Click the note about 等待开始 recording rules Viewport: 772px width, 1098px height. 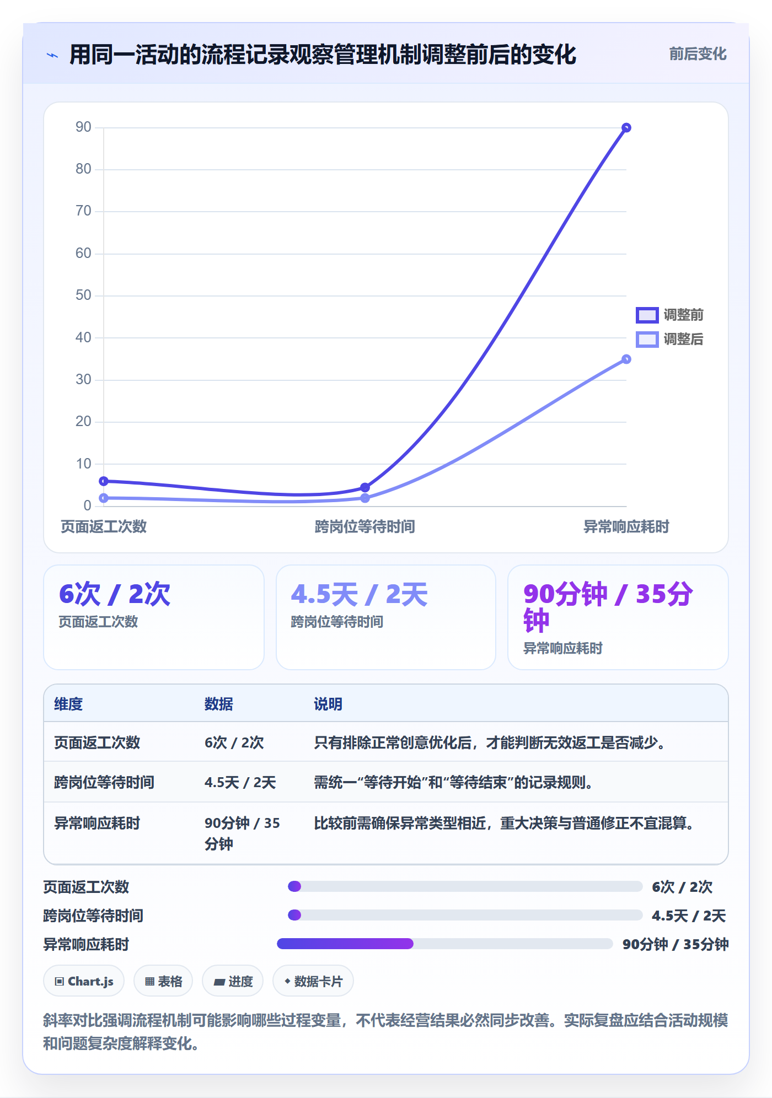(x=453, y=782)
